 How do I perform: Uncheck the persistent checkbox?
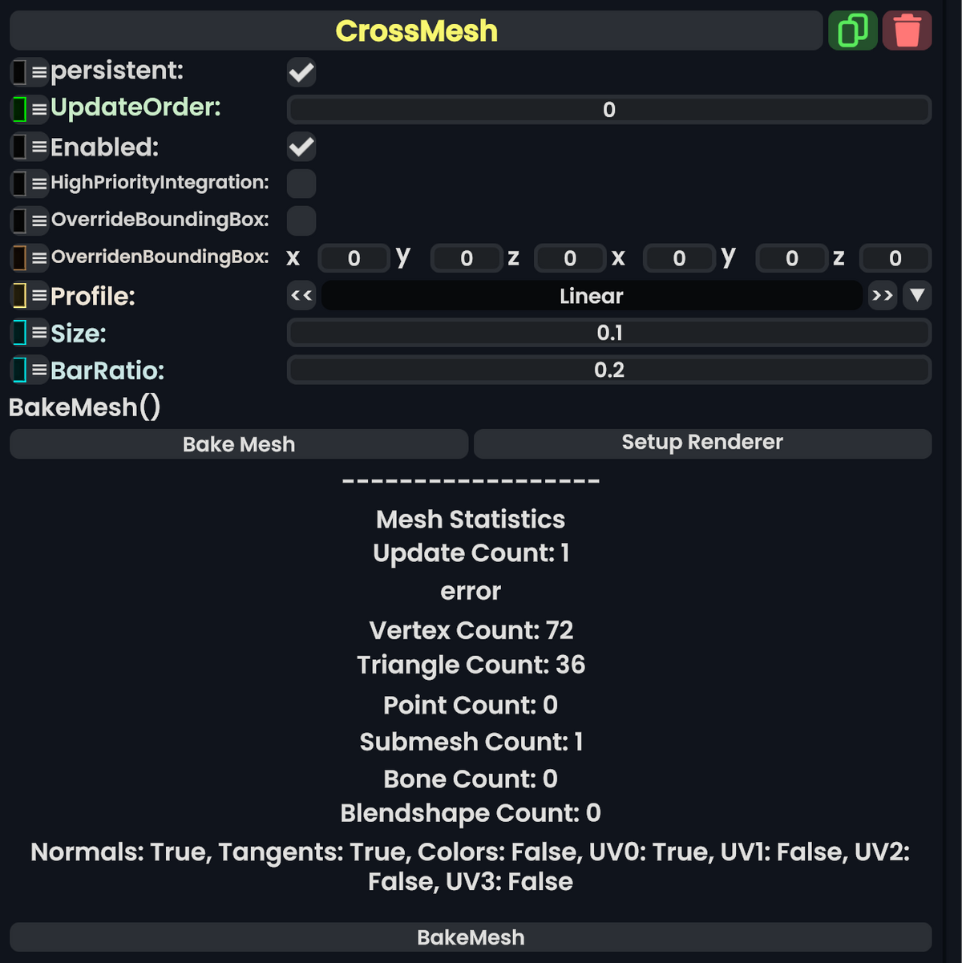point(301,72)
